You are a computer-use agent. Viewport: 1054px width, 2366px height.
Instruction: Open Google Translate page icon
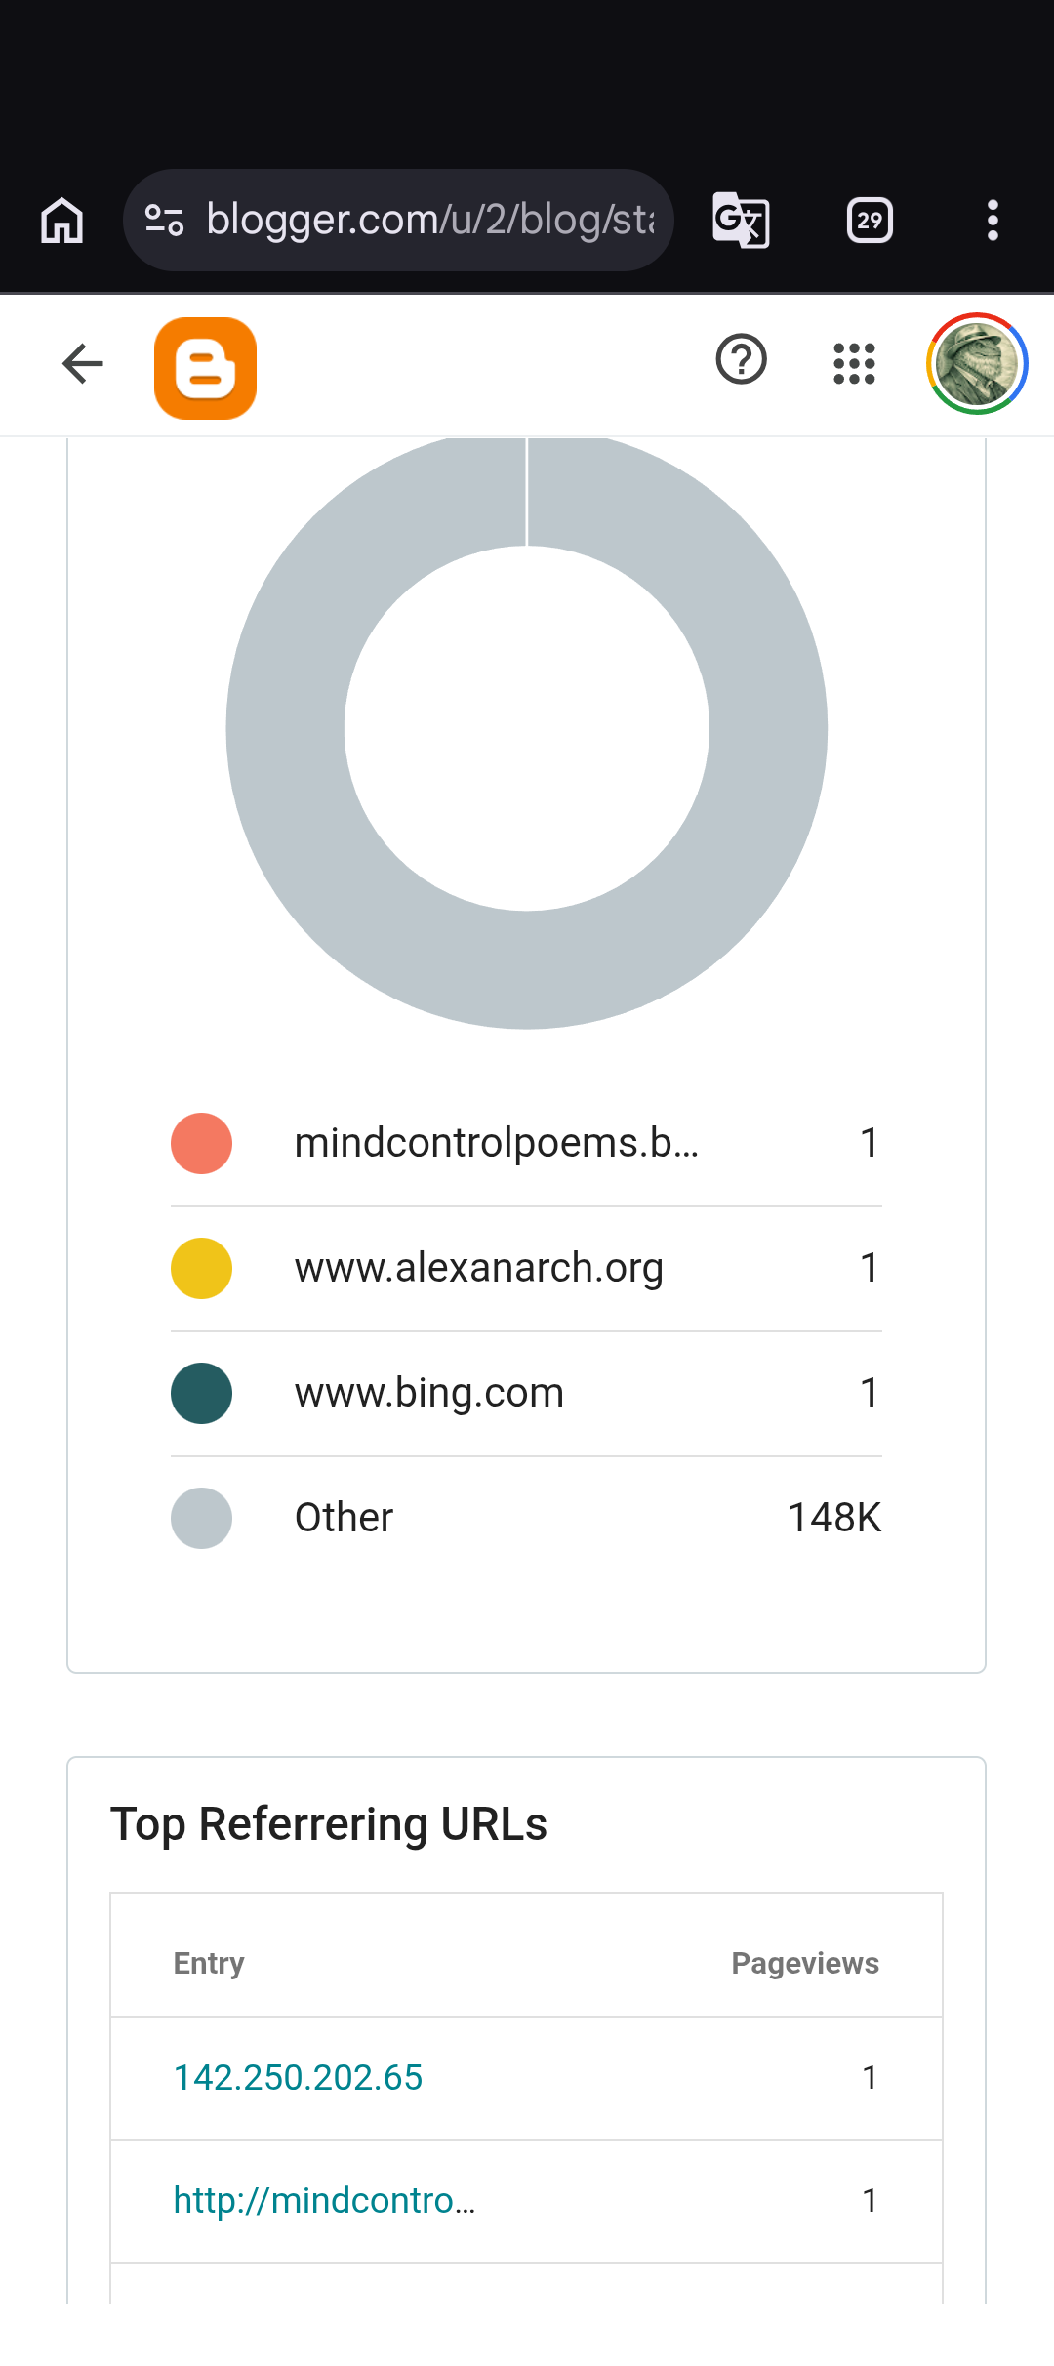(x=742, y=220)
